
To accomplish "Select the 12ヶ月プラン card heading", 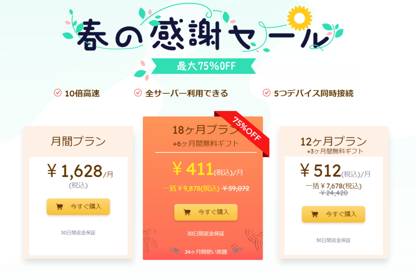I will 334,141.
